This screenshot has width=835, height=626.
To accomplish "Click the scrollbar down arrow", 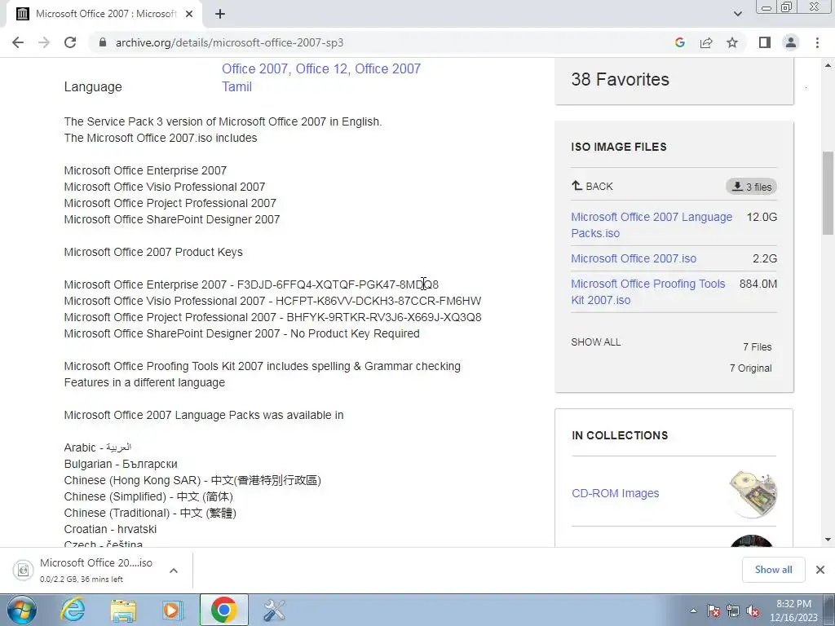I will coord(828,540).
